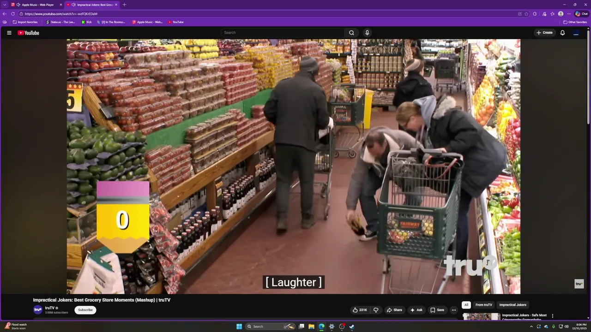Open the Stake.us bookmark

click(60, 22)
